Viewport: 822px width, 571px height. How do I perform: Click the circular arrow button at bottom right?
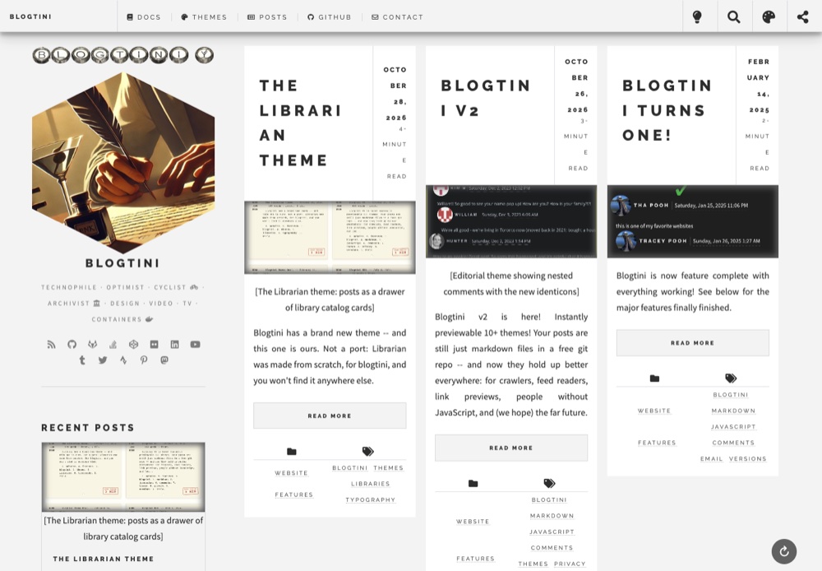pos(783,551)
